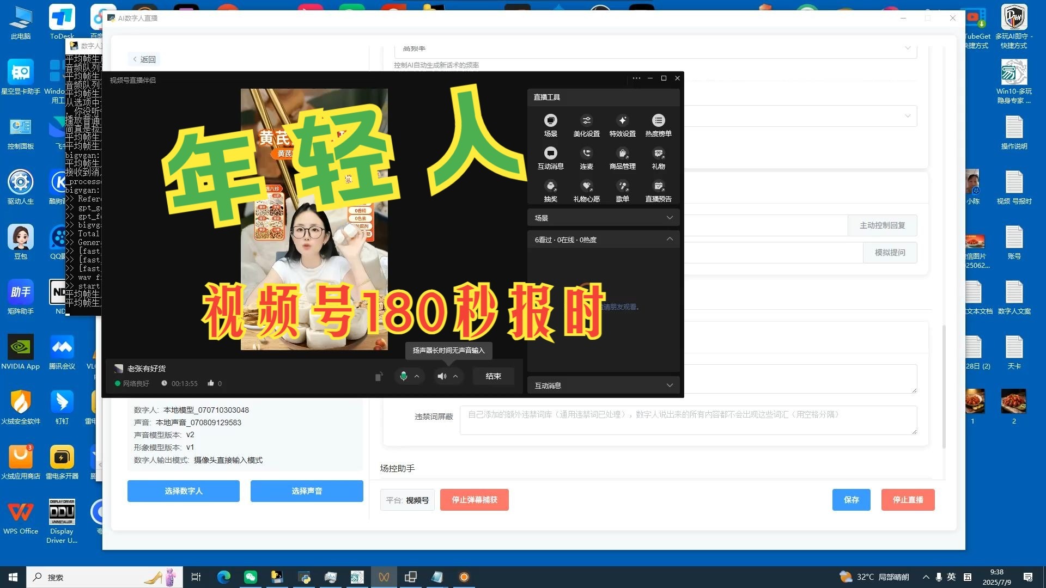Open the ... menu of 视频号直播伴侣
This screenshot has height=588, width=1046.
[636, 78]
